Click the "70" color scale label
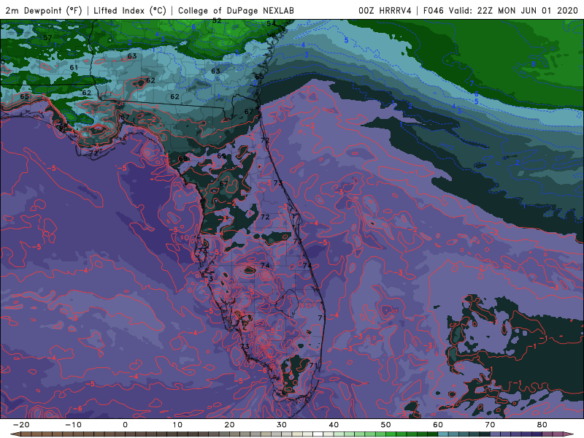584x438 pixels. point(490,425)
